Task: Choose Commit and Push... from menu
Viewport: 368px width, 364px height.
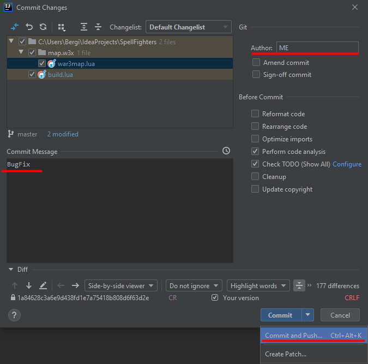Action: click(x=313, y=335)
